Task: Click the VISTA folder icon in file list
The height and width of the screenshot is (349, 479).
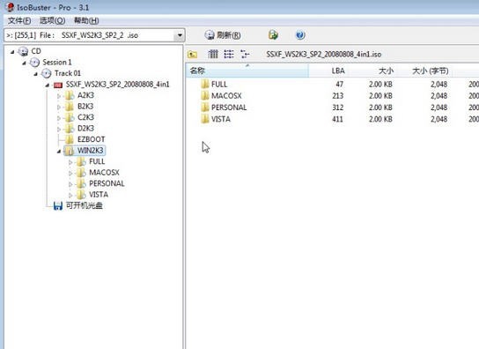Action: (205, 119)
